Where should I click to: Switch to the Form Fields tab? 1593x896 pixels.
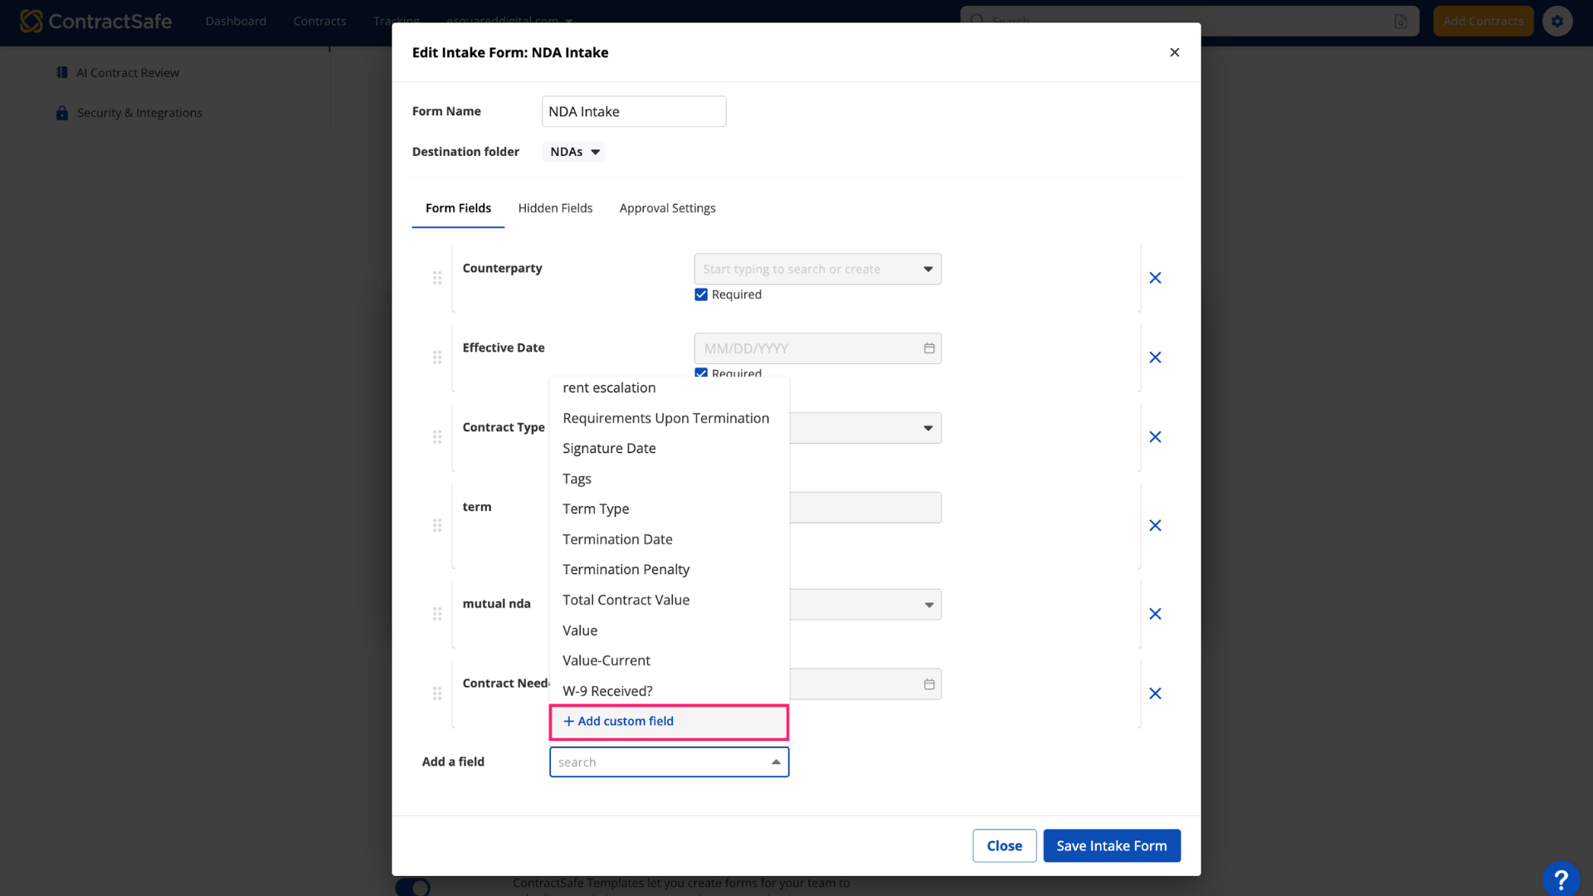458,208
